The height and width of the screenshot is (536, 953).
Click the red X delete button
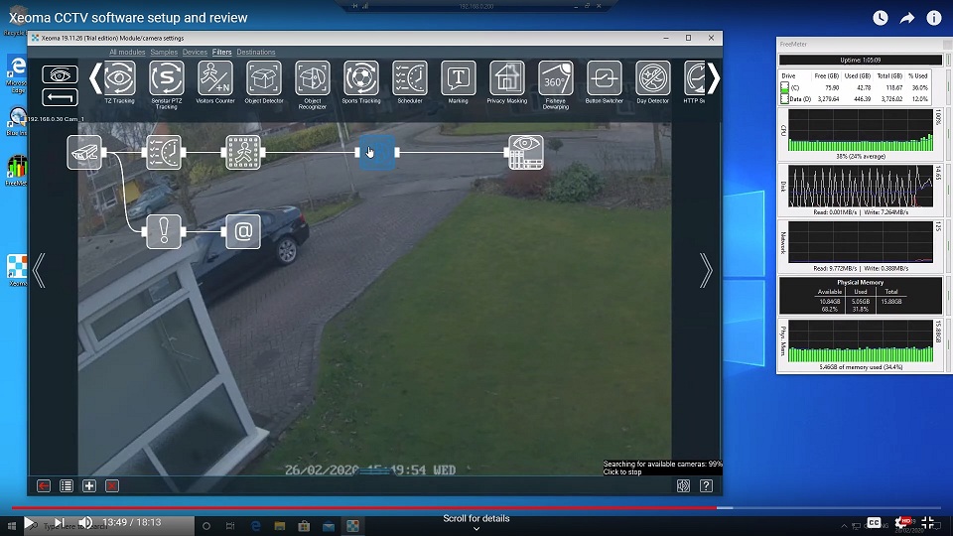[112, 485]
